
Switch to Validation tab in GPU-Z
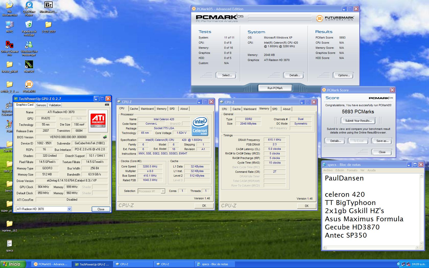pyautogui.click(x=55, y=105)
